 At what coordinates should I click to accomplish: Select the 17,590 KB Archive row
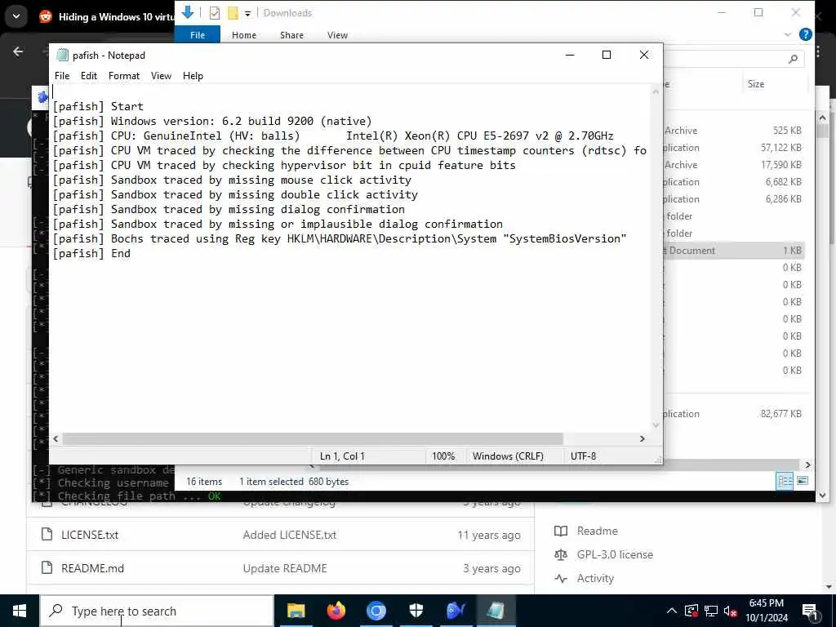pyautogui.click(x=733, y=165)
